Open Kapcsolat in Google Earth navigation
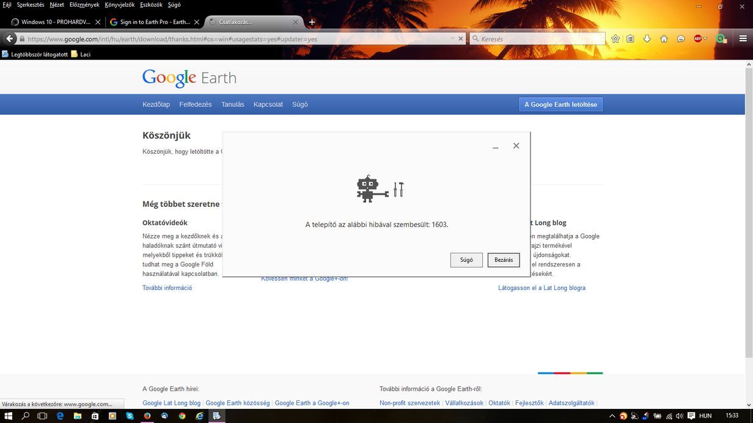 (268, 104)
